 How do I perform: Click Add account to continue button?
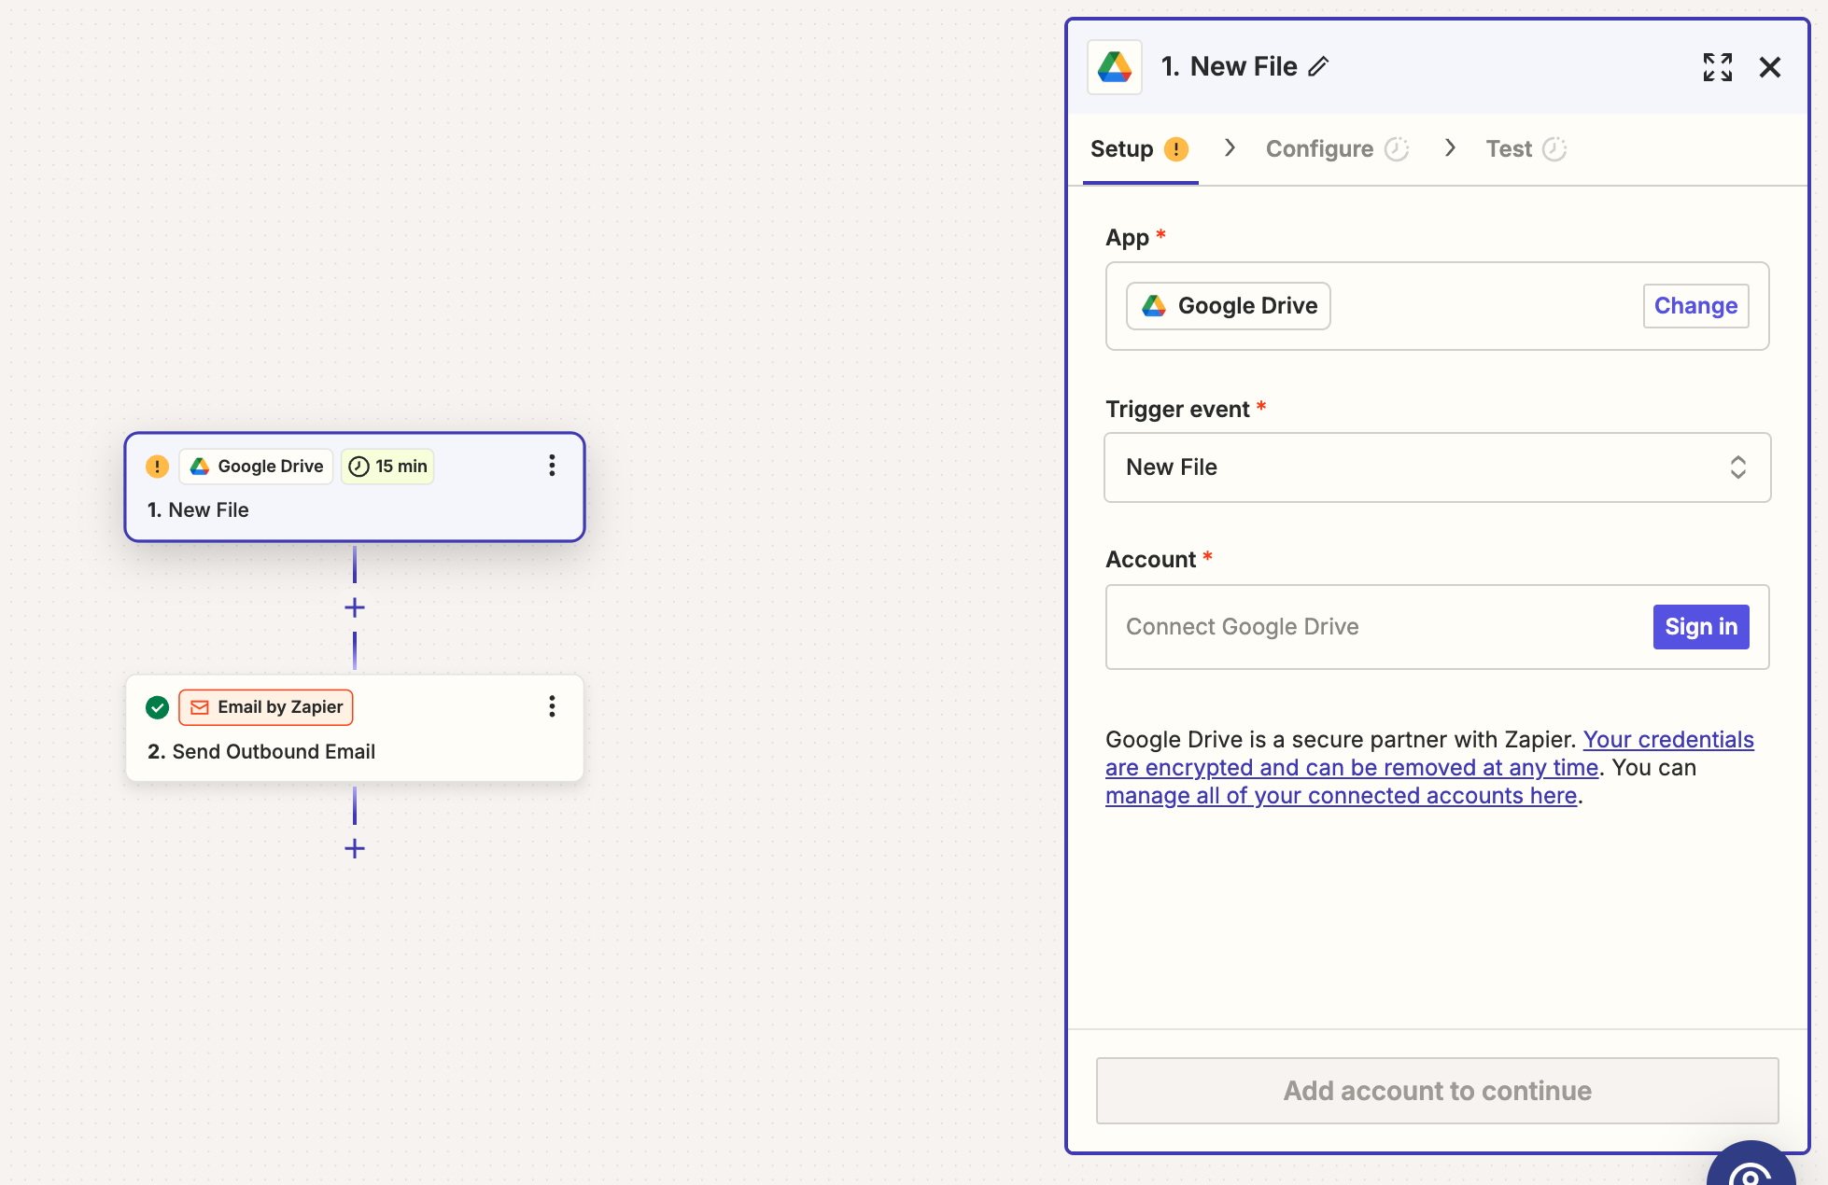1437,1091
